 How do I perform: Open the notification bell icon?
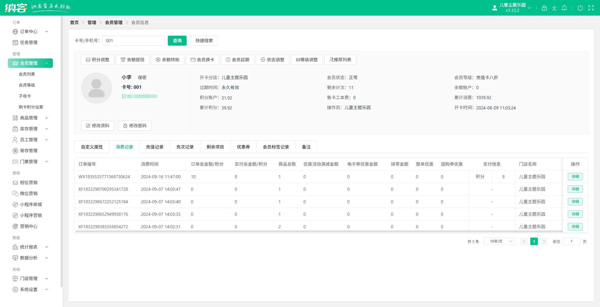564,8
